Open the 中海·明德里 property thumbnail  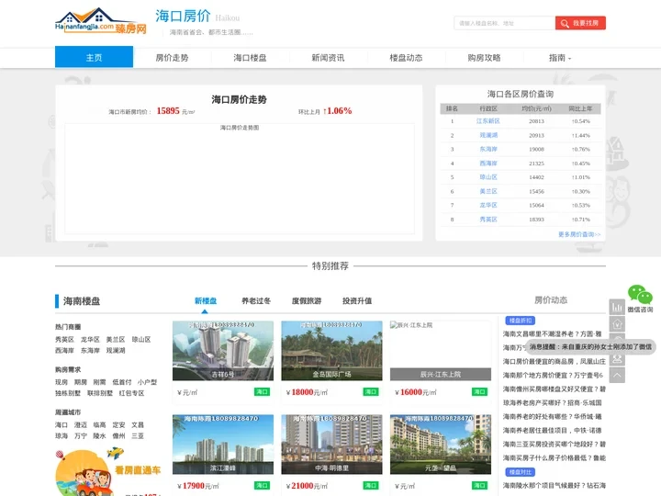pos(331,445)
